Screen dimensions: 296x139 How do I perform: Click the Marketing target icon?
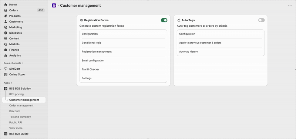[6, 27]
